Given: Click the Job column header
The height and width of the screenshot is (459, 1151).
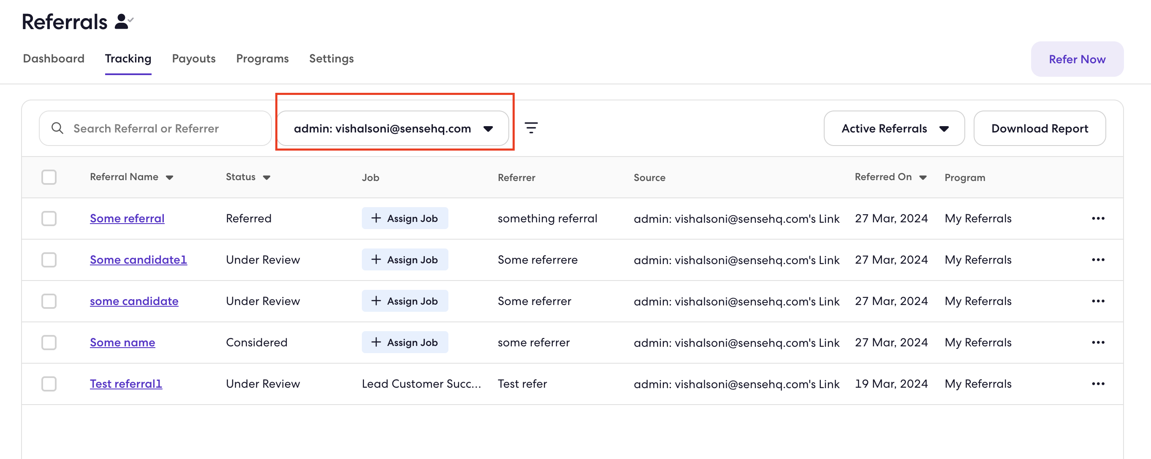Looking at the screenshot, I should tap(370, 178).
